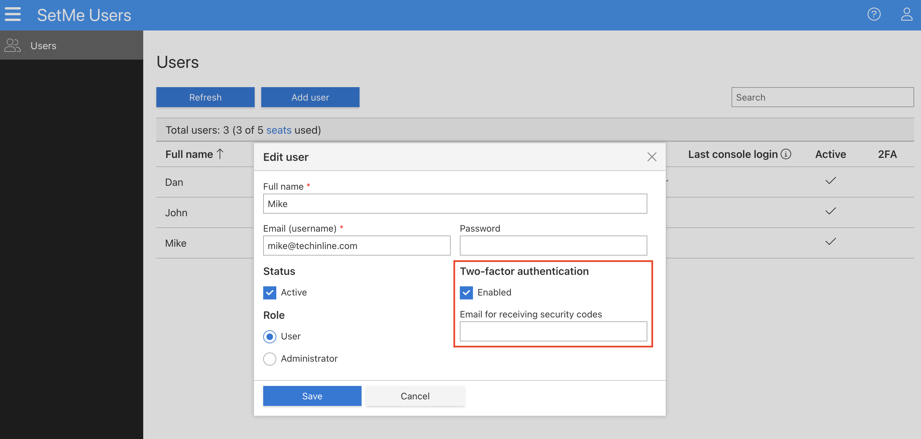921x439 pixels.
Task: Click the security codes email field
Action: [x=553, y=332]
